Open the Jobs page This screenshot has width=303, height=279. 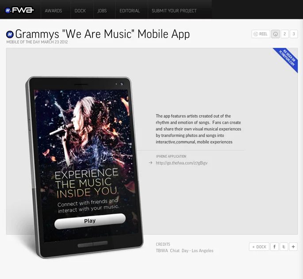coord(102,11)
